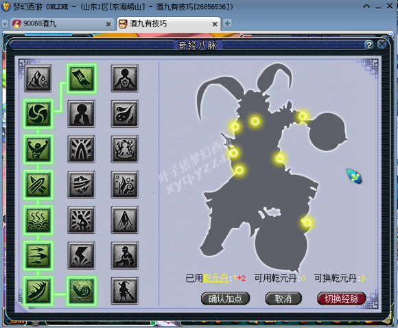Close the 酒九有技巧 tab
This screenshot has height=328, width=398.
pos(215,24)
